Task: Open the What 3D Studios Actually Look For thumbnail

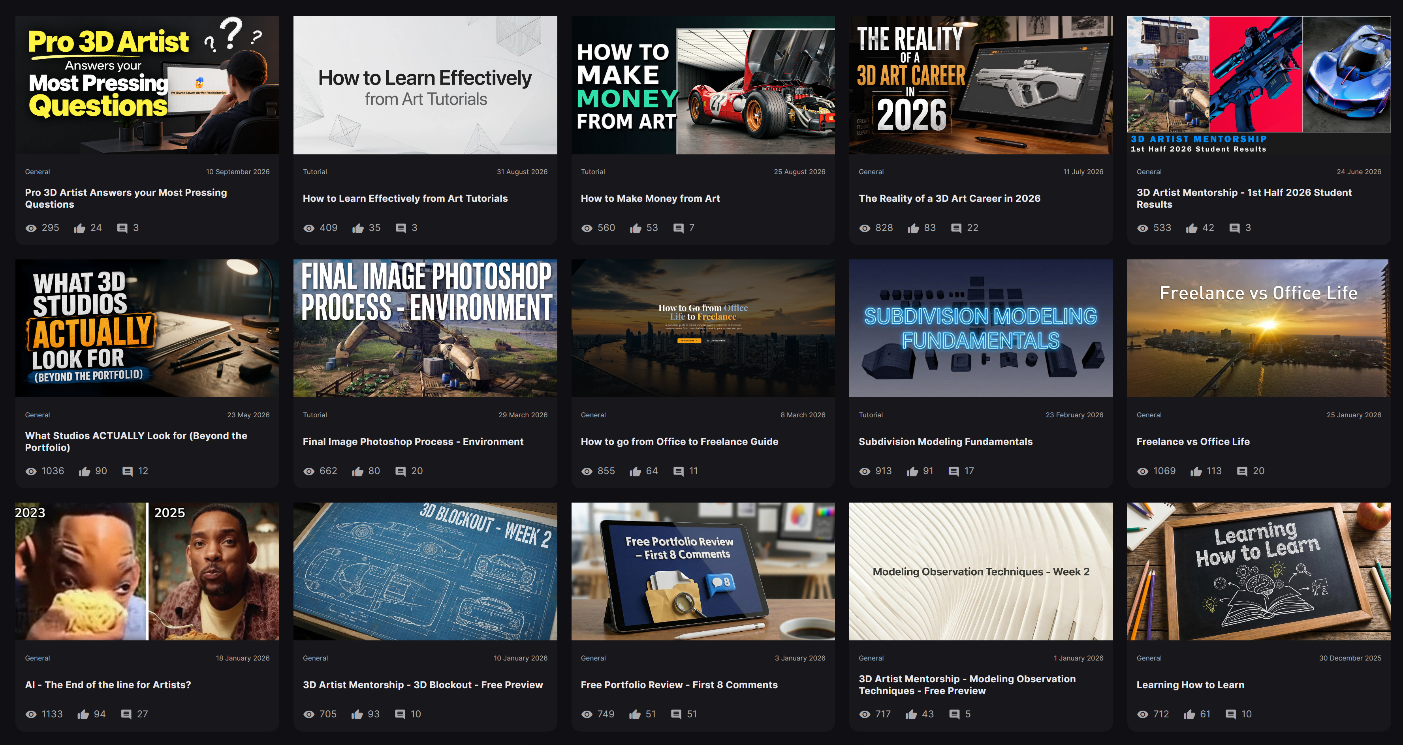Action: (x=147, y=328)
